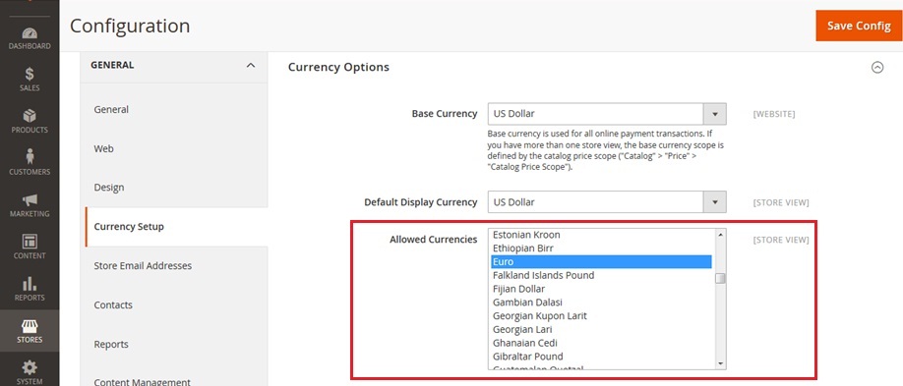Click the Save Config button
Image resolution: width=903 pixels, height=386 pixels.
click(859, 26)
